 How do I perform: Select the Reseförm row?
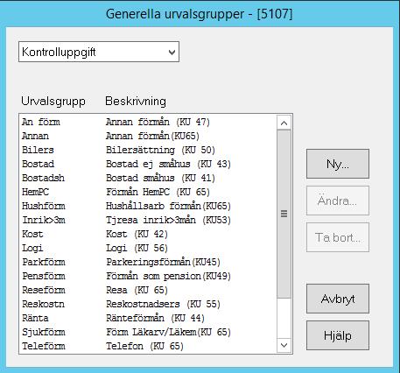(148, 290)
